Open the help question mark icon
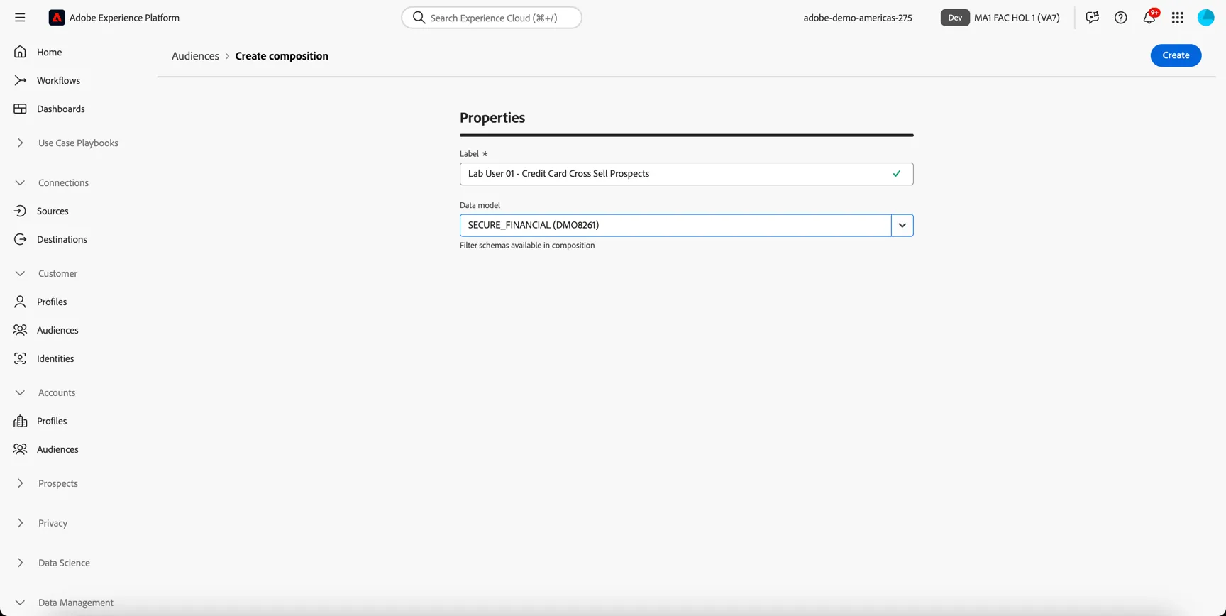 click(x=1121, y=18)
